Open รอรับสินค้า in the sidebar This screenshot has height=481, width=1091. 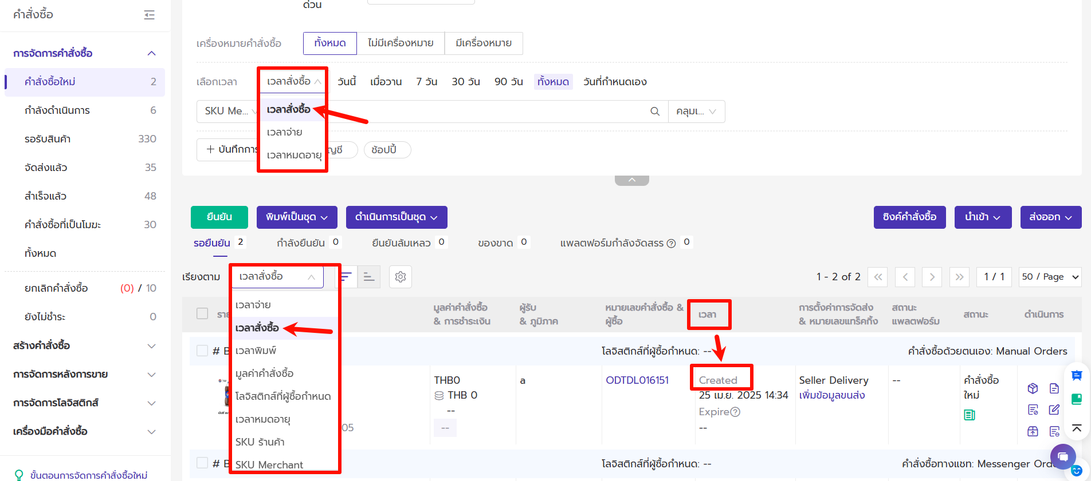coord(85,139)
